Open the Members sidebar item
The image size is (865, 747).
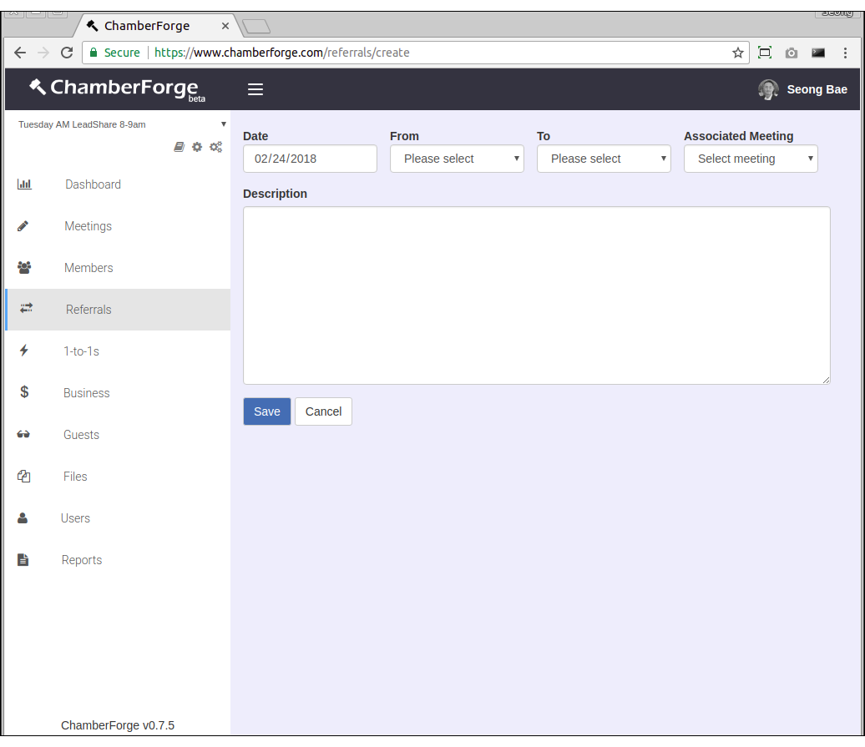coord(89,268)
